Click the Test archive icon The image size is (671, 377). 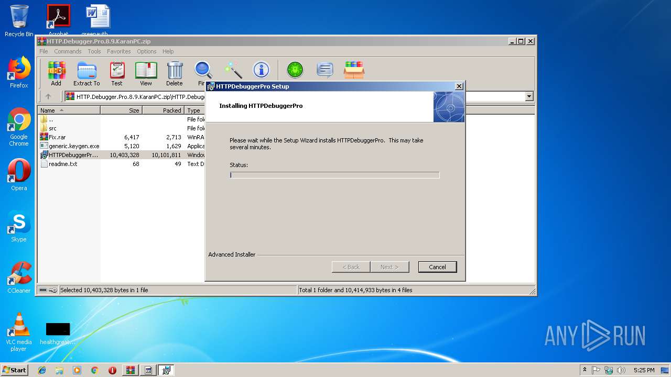pos(117,73)
